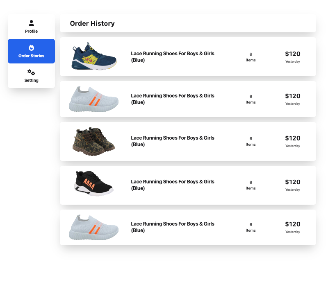Click product title beside the camouflage boot
Screen dimensions: 328x289
pos(172,141)
